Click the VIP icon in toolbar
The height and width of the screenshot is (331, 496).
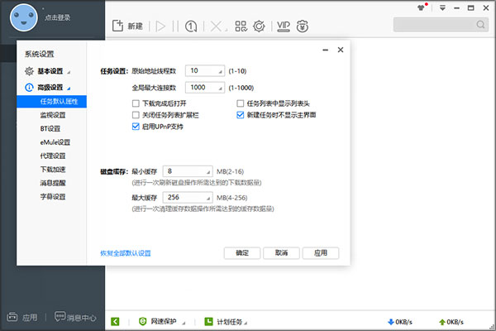(x=283, y=26)
